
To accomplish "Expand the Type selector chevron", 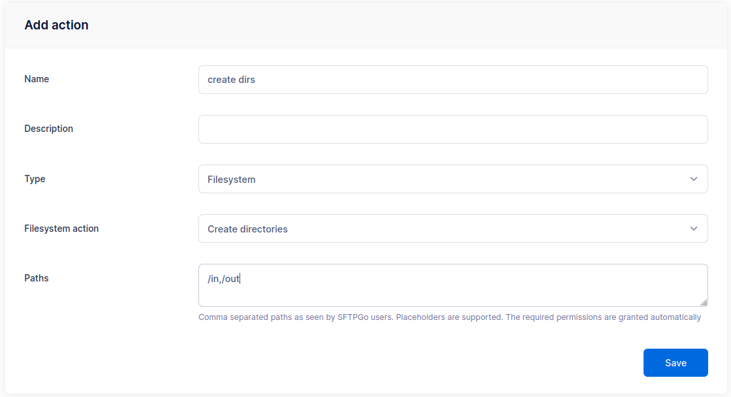I will click(x=694, y=179).
